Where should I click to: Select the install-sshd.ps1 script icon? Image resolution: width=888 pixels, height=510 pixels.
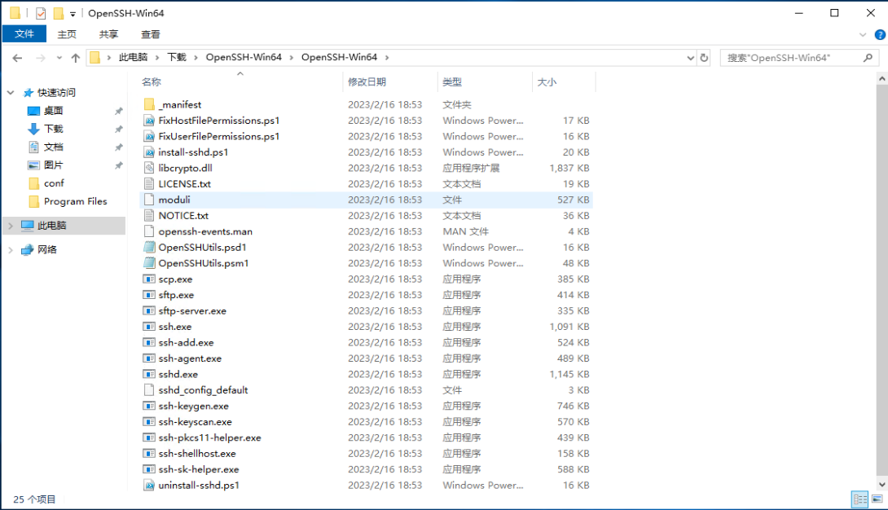[149, 152]
